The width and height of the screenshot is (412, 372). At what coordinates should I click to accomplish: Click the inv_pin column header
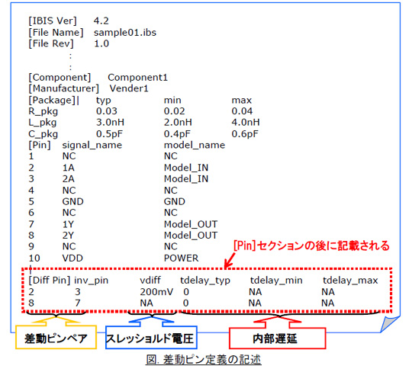92,281
